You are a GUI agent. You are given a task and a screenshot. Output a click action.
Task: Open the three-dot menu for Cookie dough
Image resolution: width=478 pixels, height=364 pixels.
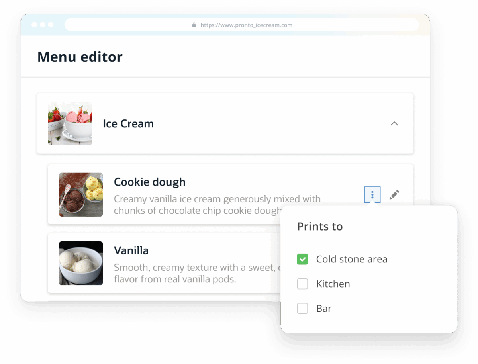point(372,195)
